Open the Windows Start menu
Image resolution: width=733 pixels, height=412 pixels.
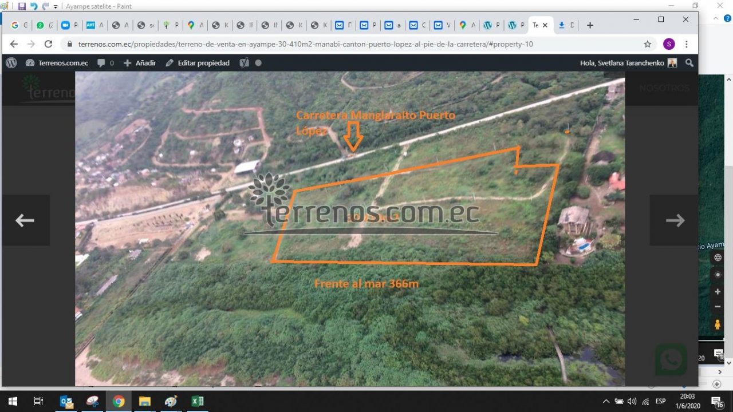click(13, 401)
